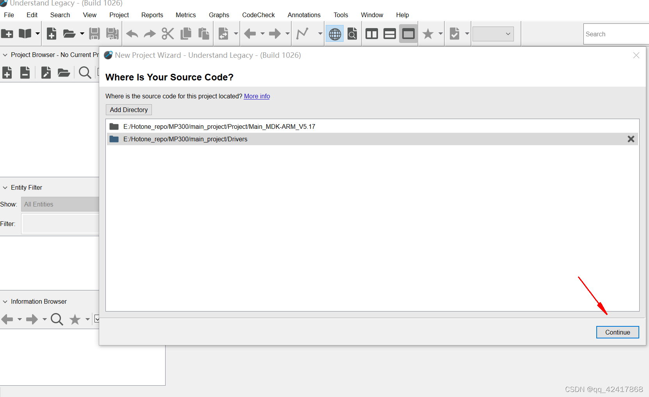Click Project Browser remove file icon
Screen dimensions: 649x397
pos(25,73)
